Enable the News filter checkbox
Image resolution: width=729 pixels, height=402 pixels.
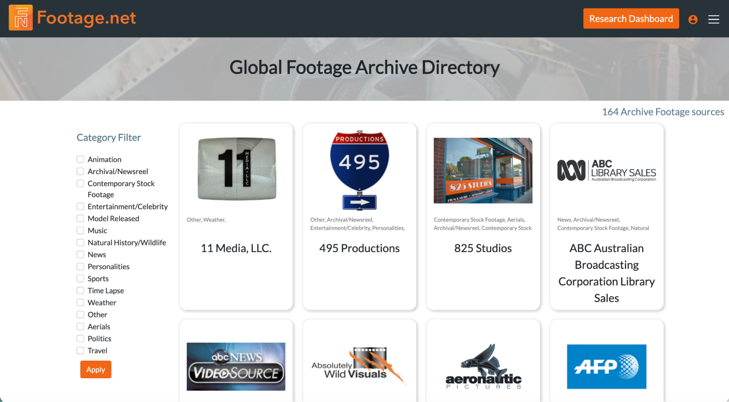tap(80, 255)
